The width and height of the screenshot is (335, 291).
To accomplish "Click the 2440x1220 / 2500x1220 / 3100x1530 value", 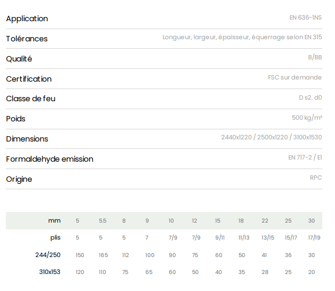I will coord(271,137).
